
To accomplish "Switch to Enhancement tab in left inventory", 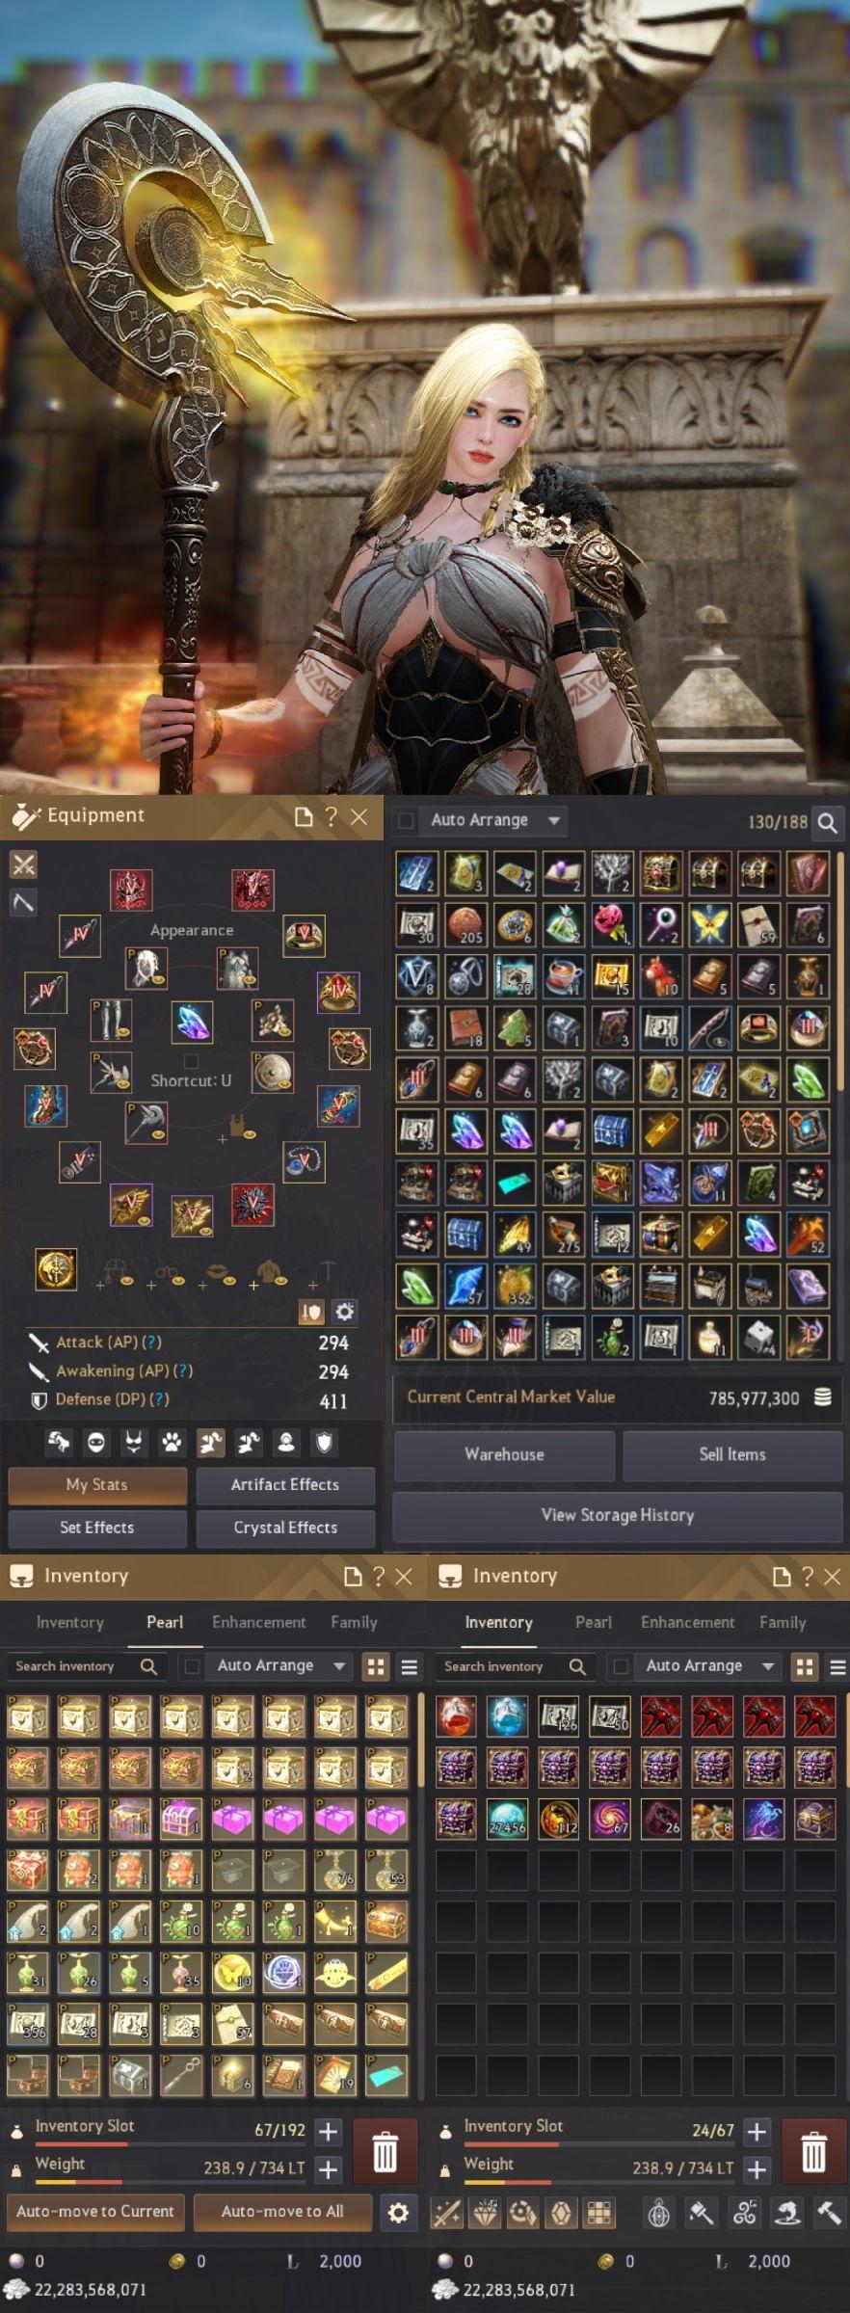I will coord(258,1622).
